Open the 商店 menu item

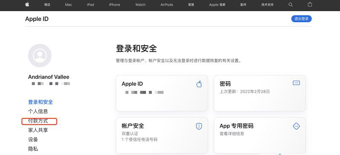click(x=47, y=5)
